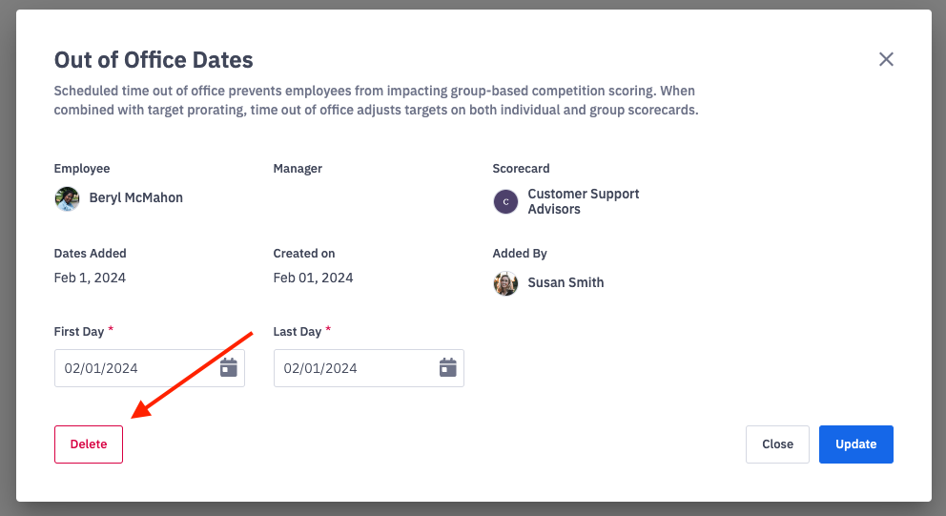
Task: Open the Last Day calendar picker
Action: coord(448,368)
